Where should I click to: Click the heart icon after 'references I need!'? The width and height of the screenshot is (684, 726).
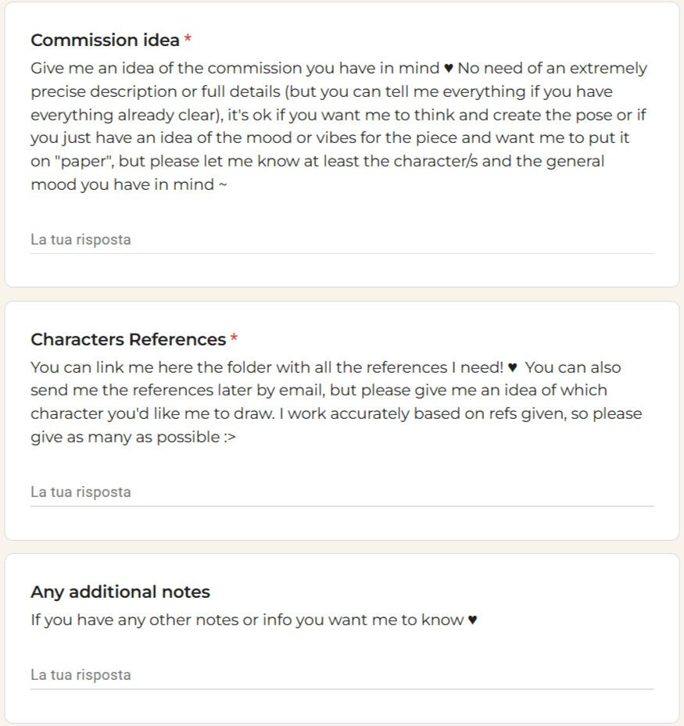(512, 367)
